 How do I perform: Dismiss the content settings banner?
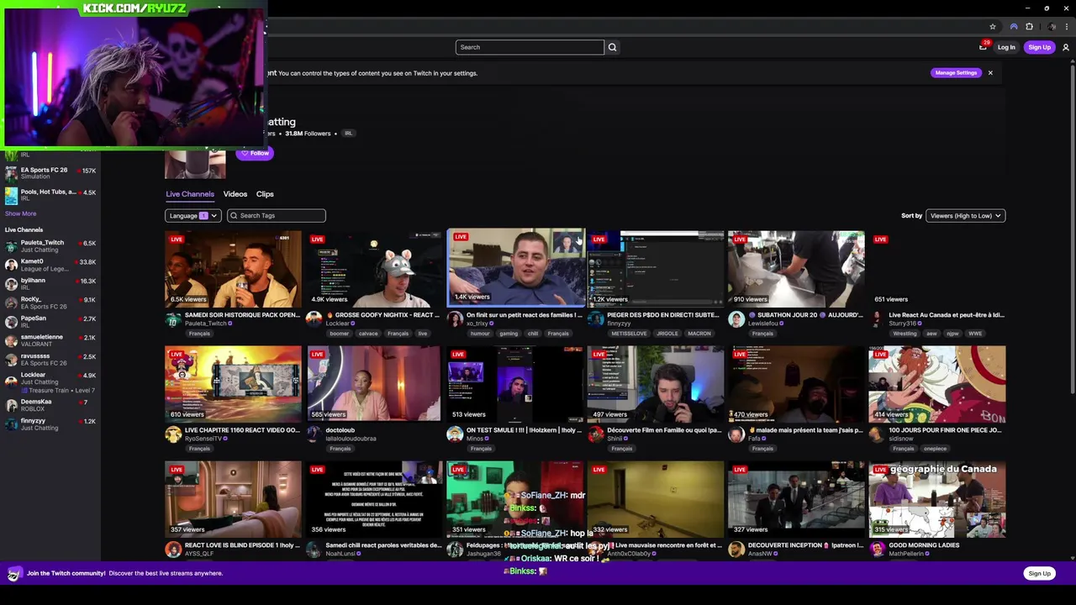tap(990, 73)
